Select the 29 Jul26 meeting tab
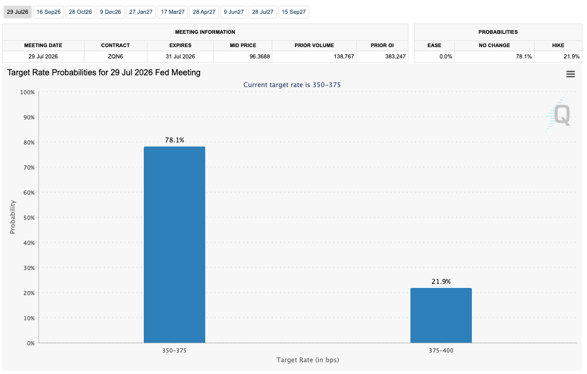This screenshot has height=374, width=587. pyautogui.click(x=17, y=12)
